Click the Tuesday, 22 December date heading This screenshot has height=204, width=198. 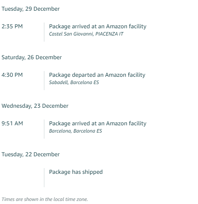point(31,154)
